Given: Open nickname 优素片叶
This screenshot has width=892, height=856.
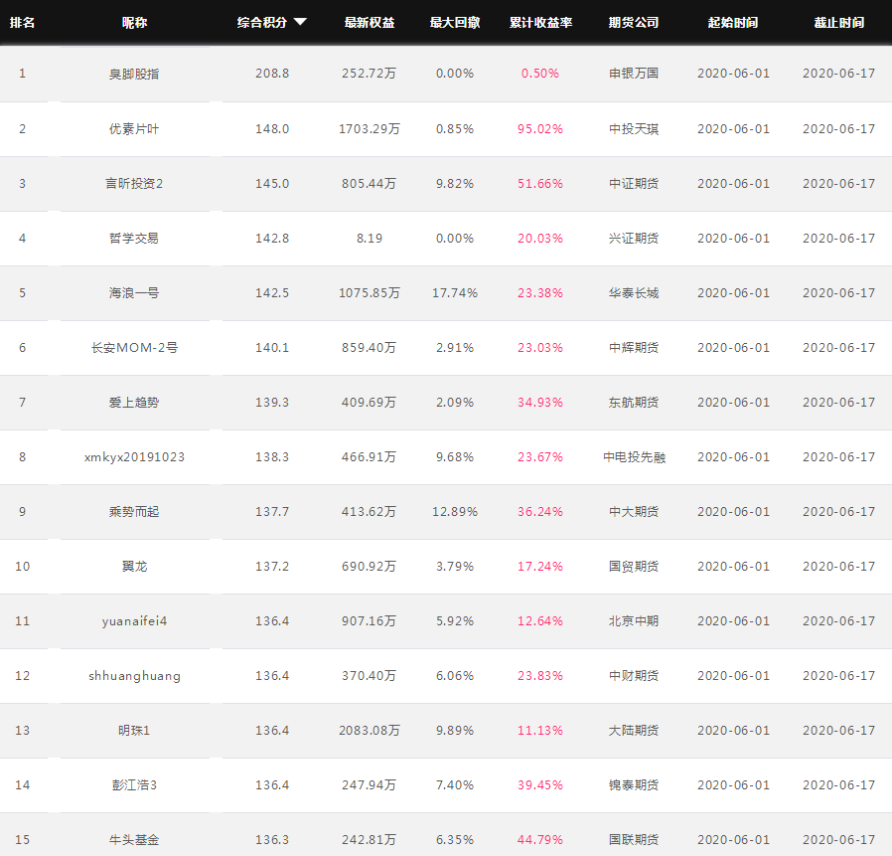Looking at the screenshot, I should coord(134,129).
